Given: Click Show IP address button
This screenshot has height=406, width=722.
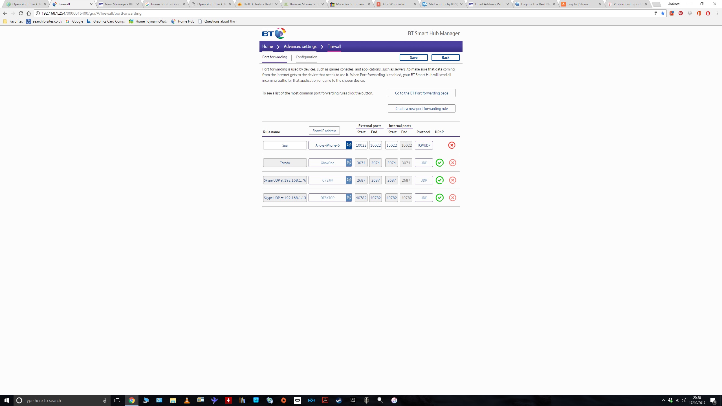Looking at the screenshot, I should pyautogui.click(x=324, y=131).
